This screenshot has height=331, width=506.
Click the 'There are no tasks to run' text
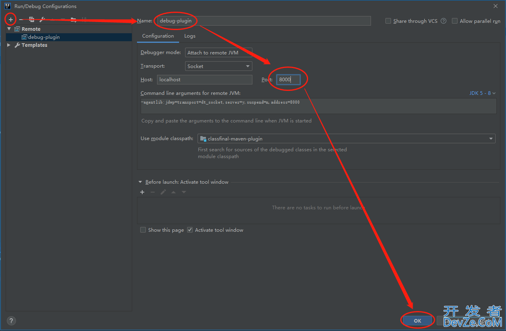(x=319, y=207)
